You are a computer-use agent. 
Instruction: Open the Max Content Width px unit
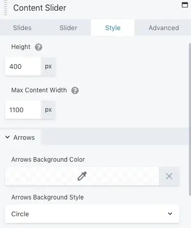point(49,110)
